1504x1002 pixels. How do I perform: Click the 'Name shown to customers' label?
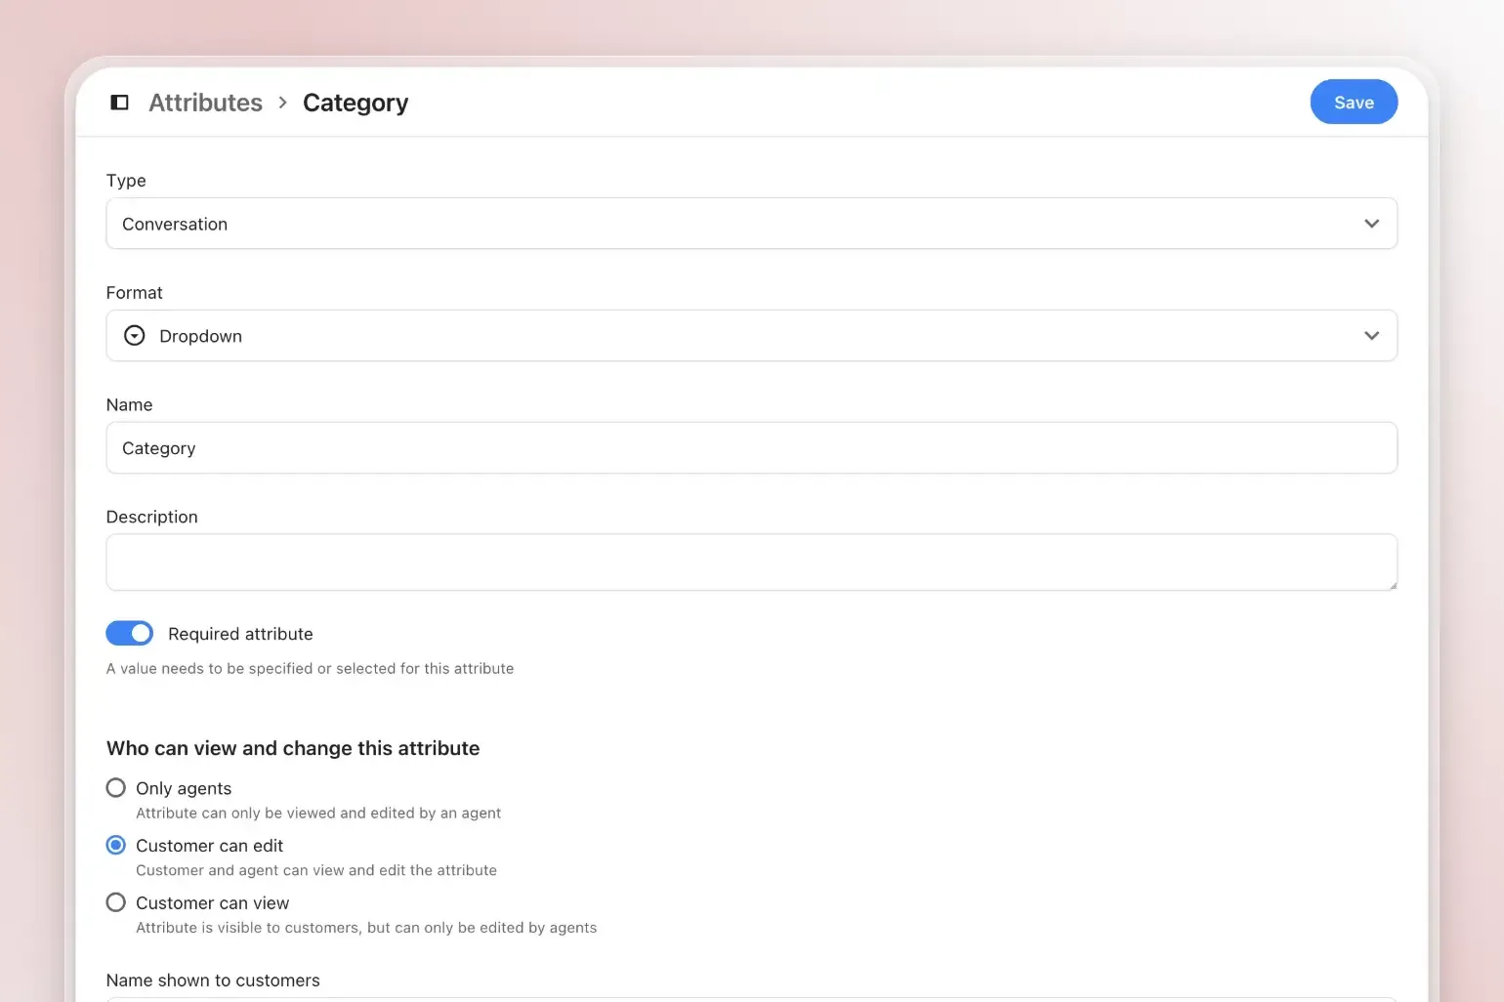pyautogui.click(x=213, y=981)
